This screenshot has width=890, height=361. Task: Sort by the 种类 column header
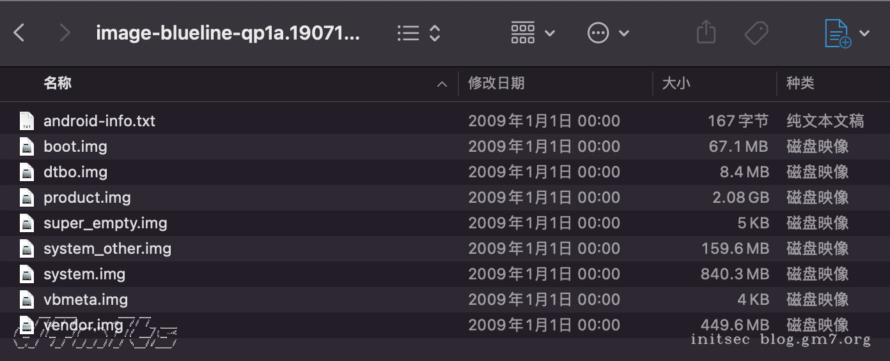tap(800, 83)
